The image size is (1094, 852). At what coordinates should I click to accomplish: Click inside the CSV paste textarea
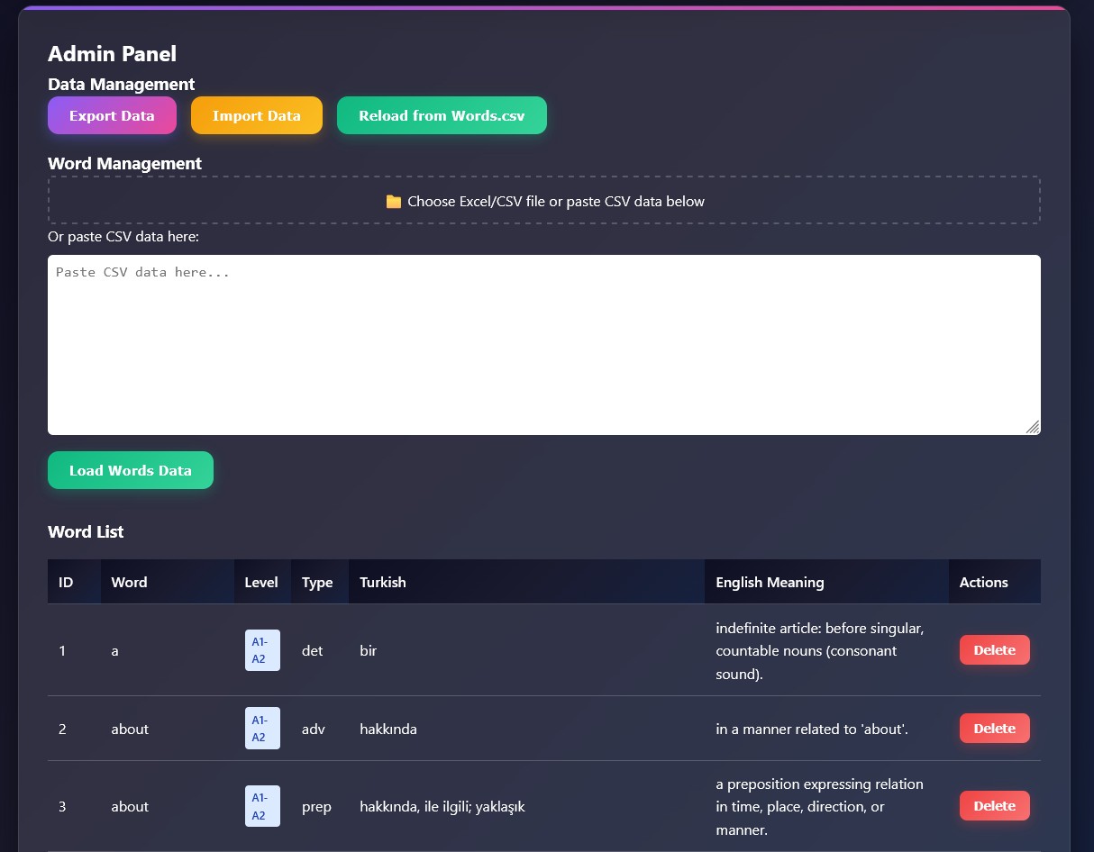544,345
